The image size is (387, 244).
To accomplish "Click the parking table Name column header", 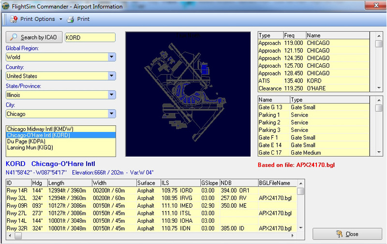I will (x=274, y=100).
